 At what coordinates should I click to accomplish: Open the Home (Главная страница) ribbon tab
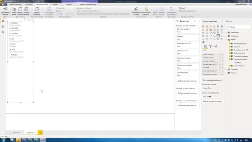[x=15, y=5]
